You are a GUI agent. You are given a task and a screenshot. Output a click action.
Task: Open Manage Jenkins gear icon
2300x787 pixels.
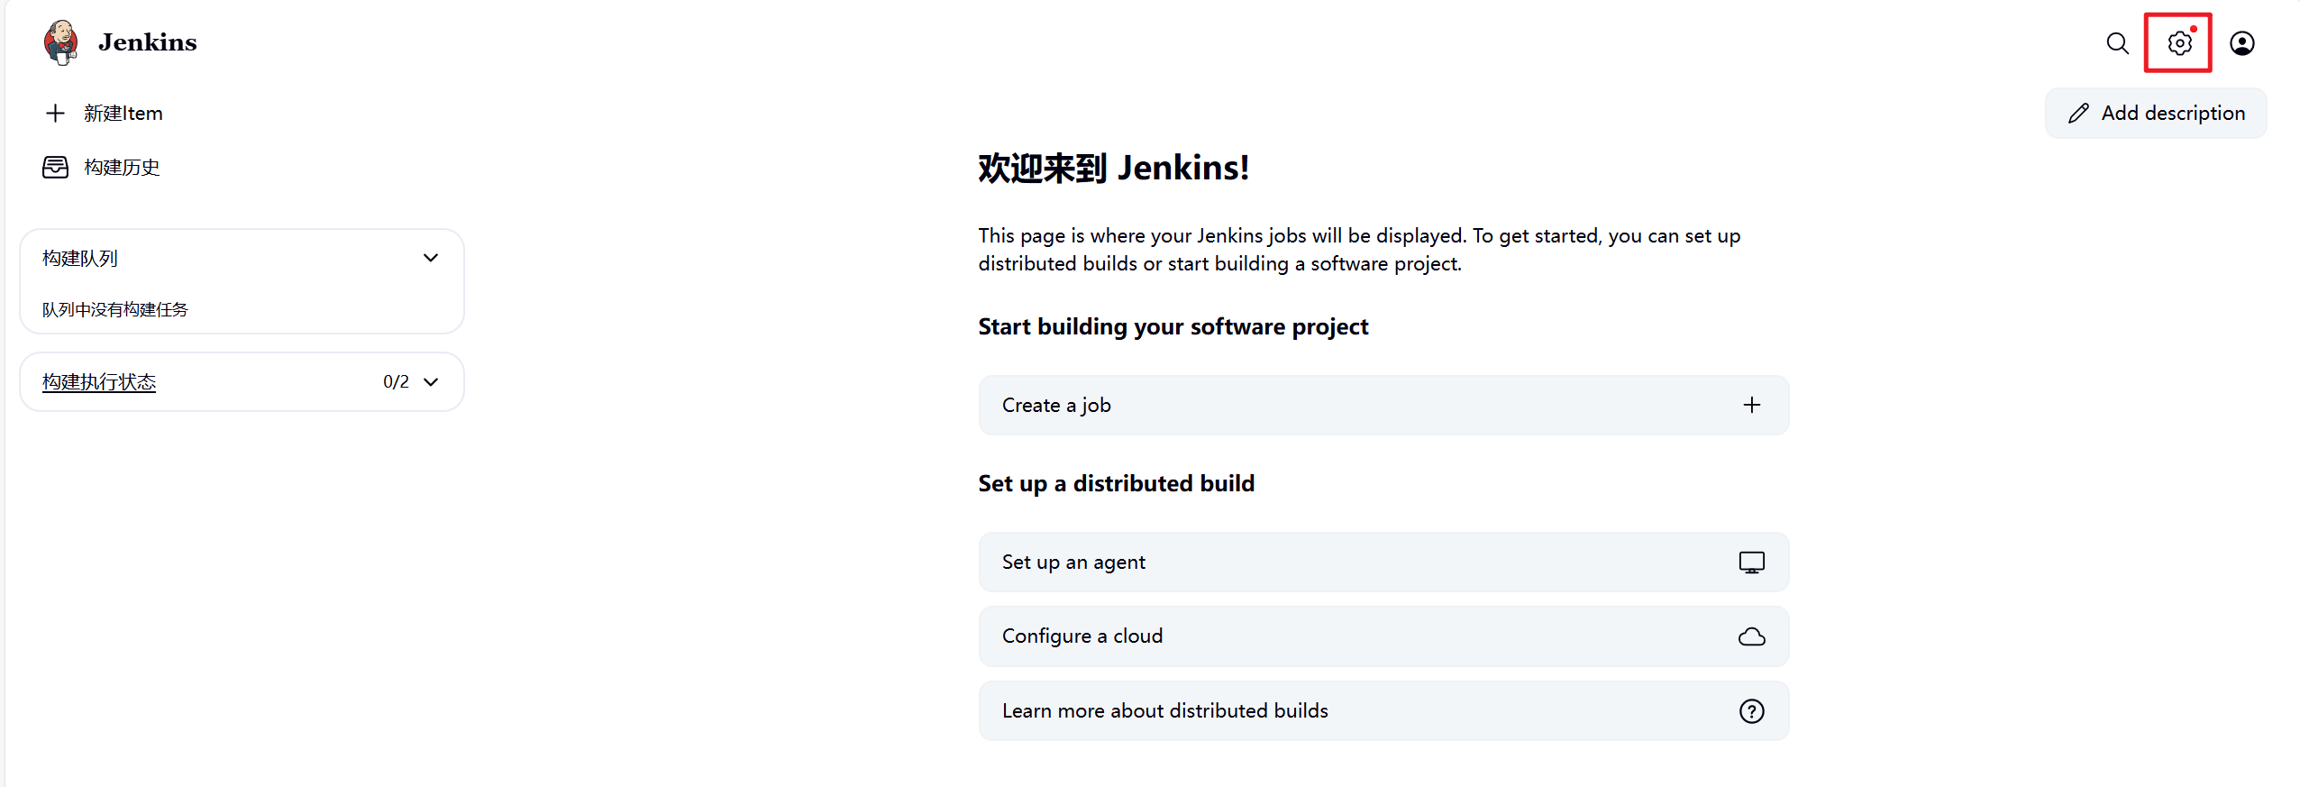click(2178, 43)
